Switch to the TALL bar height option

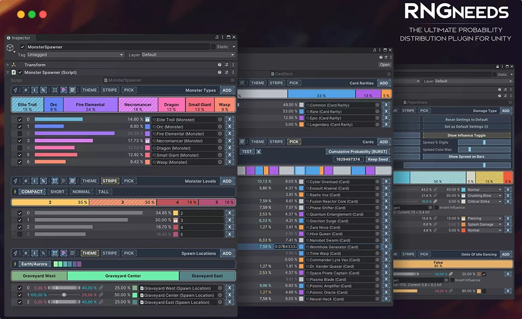[x=103, y=192]
